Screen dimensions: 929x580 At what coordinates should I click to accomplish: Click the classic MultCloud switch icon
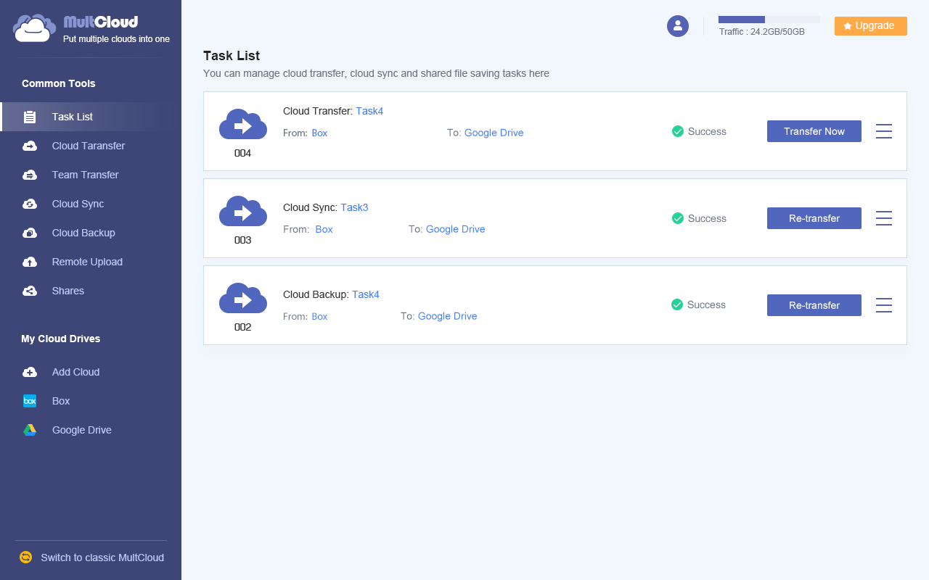click(x=26, y=558)
